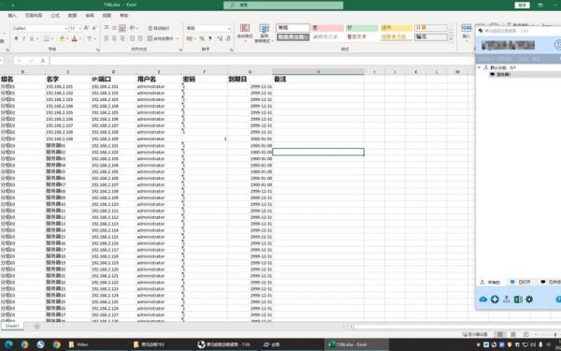Enable wrap text (自动换行)
Viewport: 561px width, 351px height.
(x=159, y=28)
